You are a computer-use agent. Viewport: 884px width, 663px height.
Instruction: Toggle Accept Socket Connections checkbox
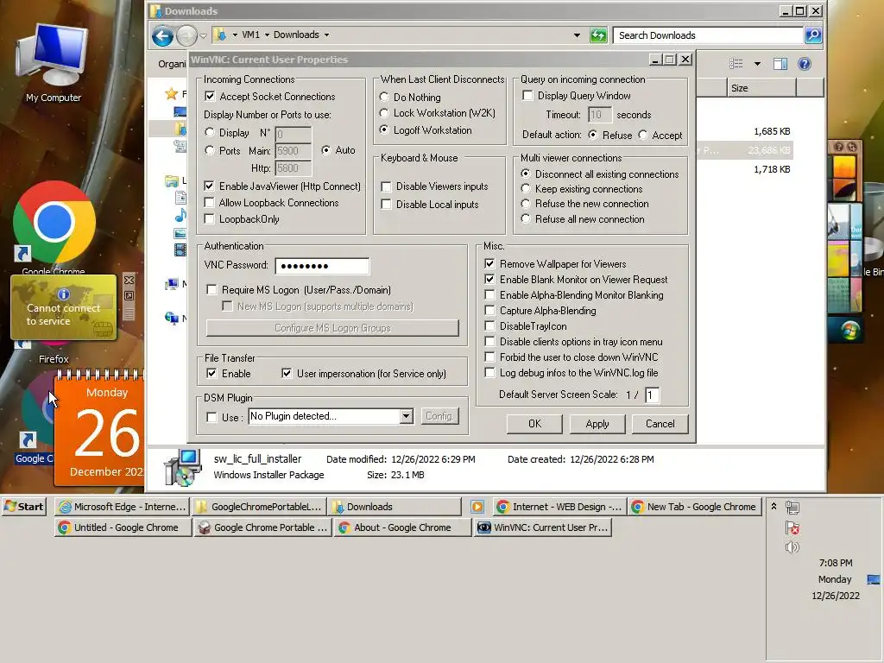(x=210, y=97)
